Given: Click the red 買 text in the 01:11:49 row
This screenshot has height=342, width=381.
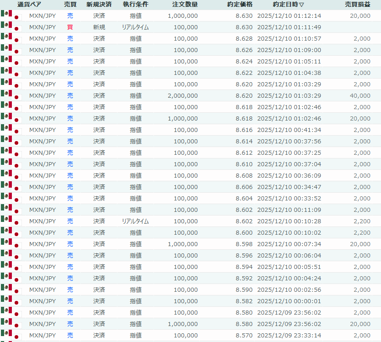Looking at the screenshot, I should click(x=70, y=27).
